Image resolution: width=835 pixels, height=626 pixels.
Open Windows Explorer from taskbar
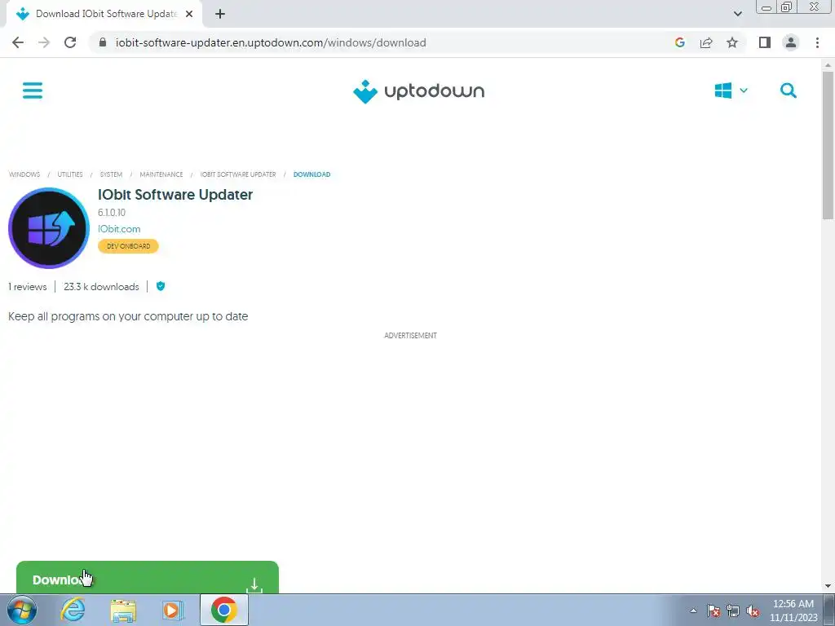[123, 610]
